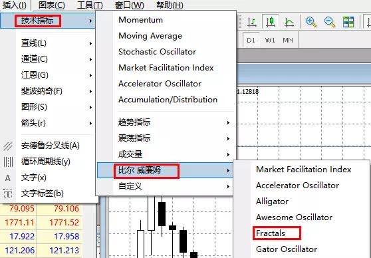The width and height of the screenshot is (371, 258).
Task: Open the 图表(C) menu
Action: coord(52,5)
